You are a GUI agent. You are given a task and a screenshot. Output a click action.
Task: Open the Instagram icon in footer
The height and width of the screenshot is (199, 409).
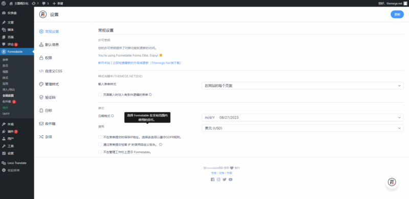pos(219,179)
